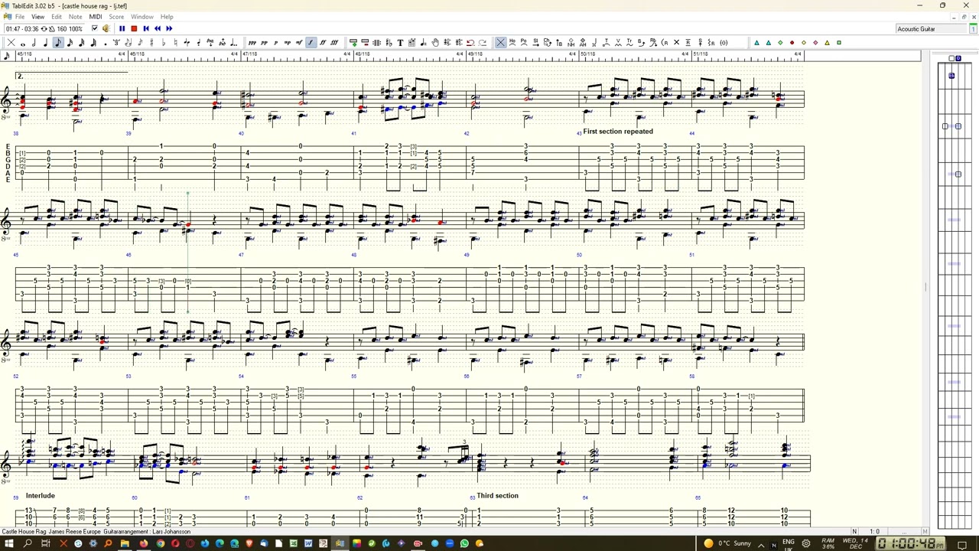Click the 160 tempo value
This screenshot has width=979, height=551.
tap(62, 29)
